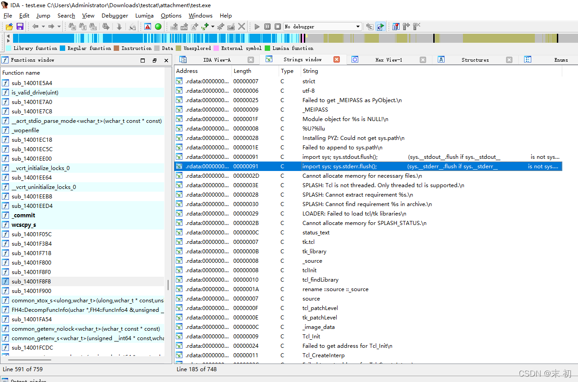The image size is (578, 382).
Task: Select the wcscpy_s function entry
Action: click(83, 225)
